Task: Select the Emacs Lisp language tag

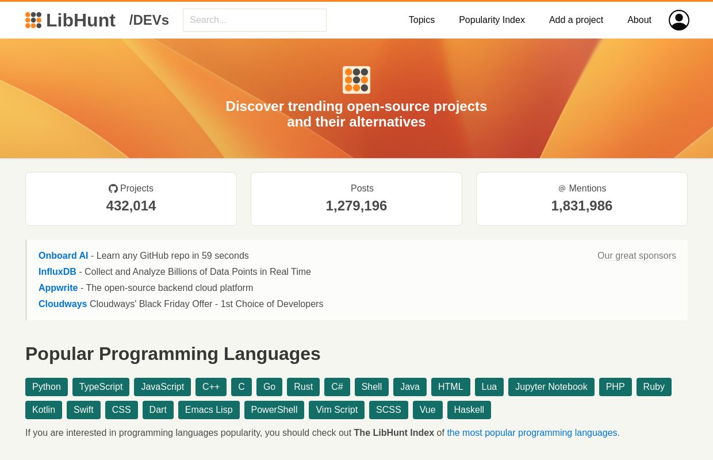Action: [x=209, y=410]
